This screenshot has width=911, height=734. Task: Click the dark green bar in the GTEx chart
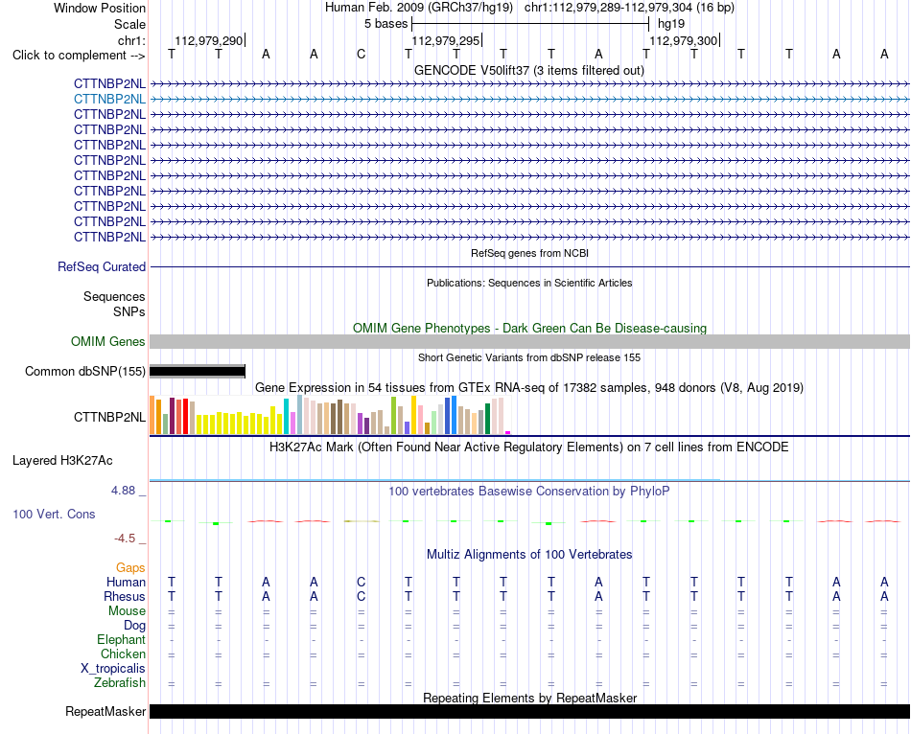tap(487, 419)
